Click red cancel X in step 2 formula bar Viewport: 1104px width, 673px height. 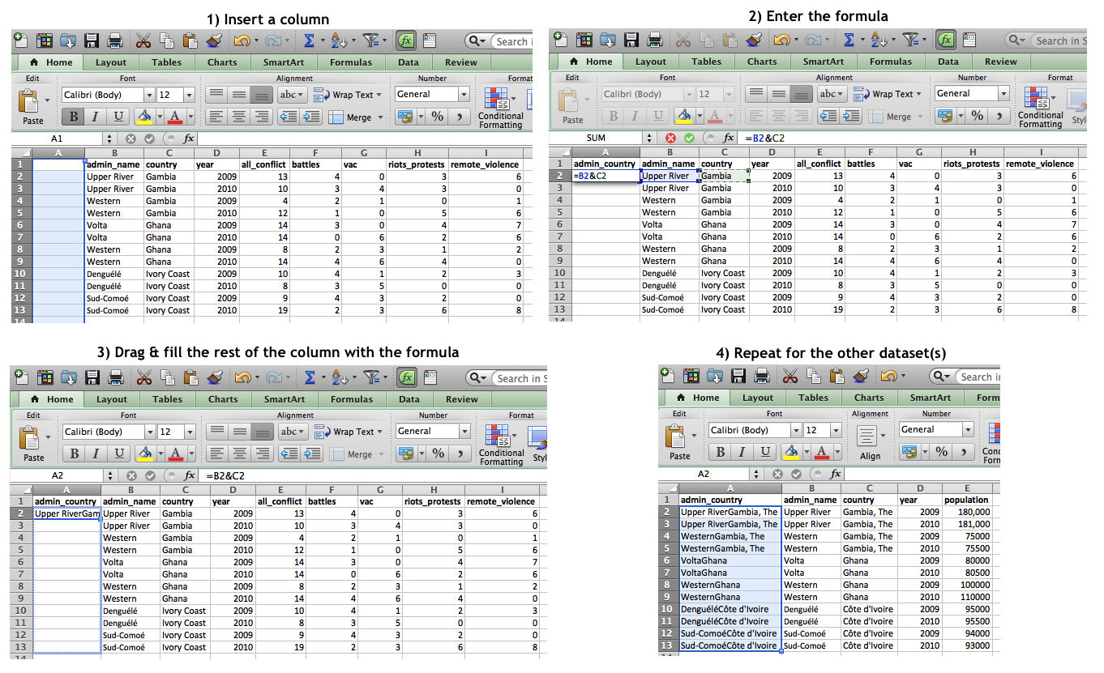(671, 138)
